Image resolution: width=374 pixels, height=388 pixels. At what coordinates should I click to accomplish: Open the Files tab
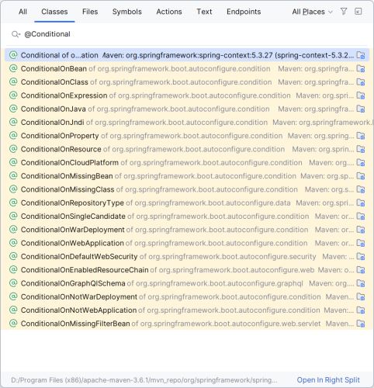90,12
